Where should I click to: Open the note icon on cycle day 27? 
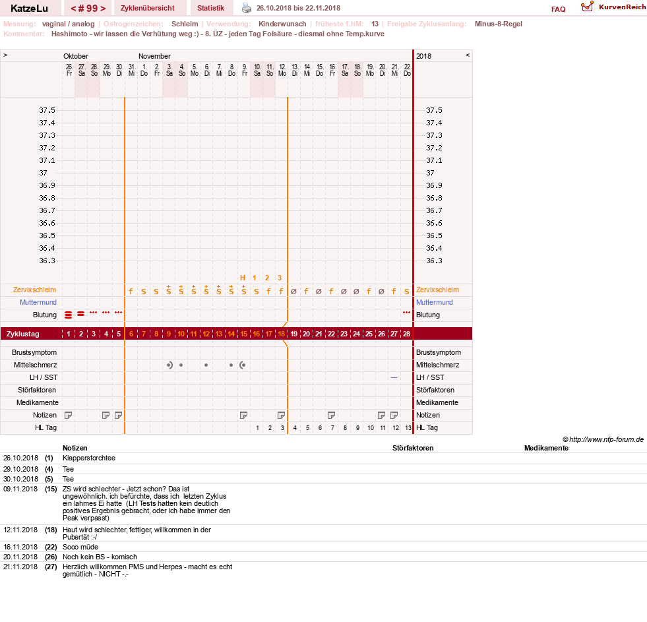(x=394, y=416)
